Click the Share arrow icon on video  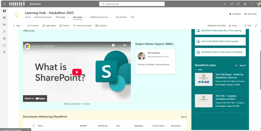click(x=124, y=45)
